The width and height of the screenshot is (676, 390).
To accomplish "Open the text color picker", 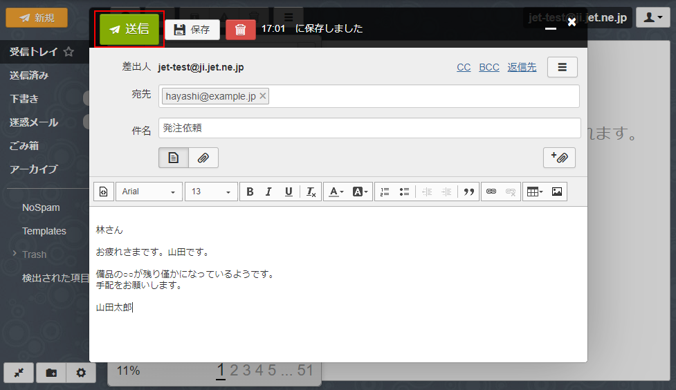I will 336,192.
